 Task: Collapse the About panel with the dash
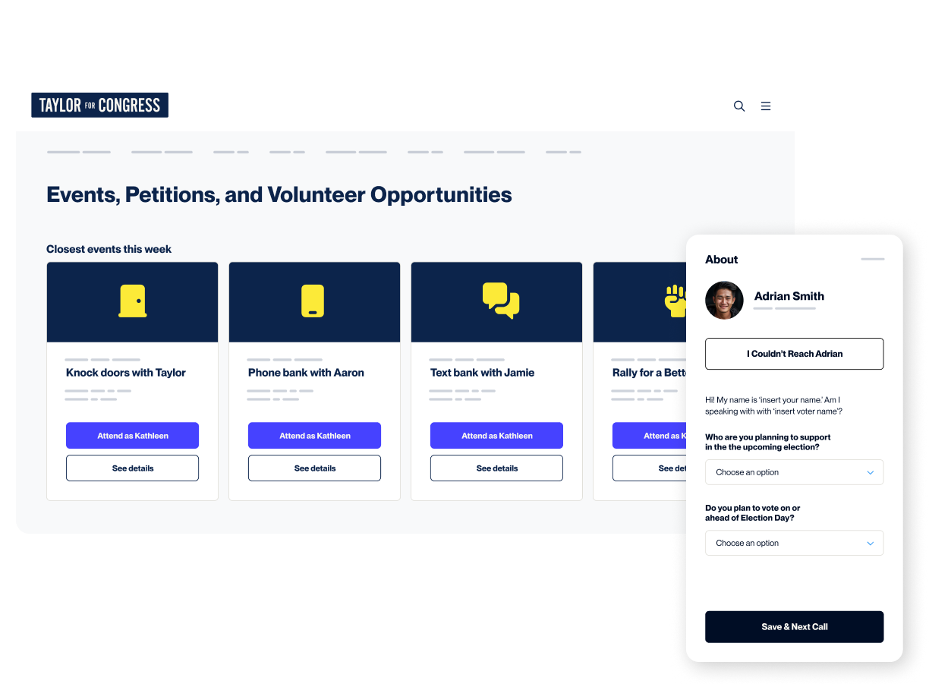(x=871, y=259)
